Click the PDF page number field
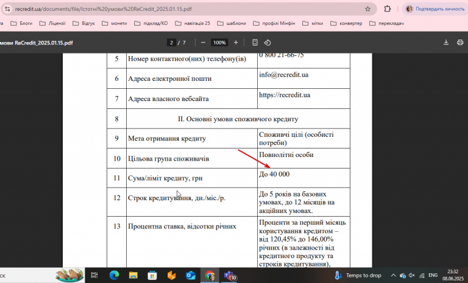This screenshot has height=283, width=468. click(171, 43)
